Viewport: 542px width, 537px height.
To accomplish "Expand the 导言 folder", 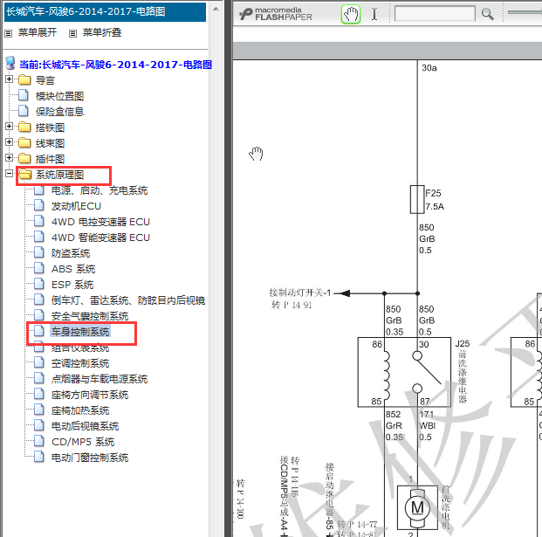I will (10, 79).
